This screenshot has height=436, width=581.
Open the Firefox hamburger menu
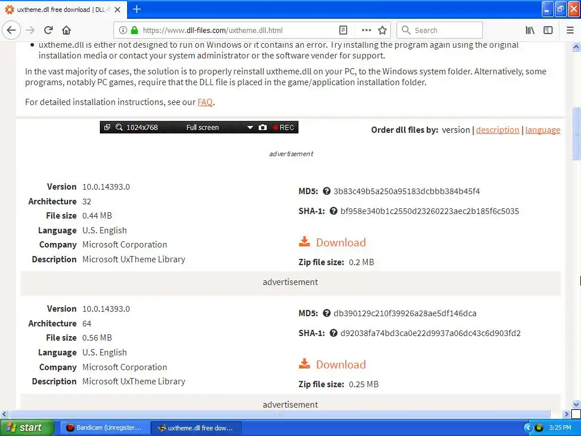[570, 31]
